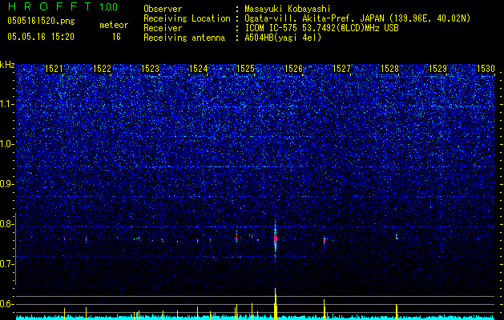
Task: Click the 0.9 kHz axis label
Action: (x=6, y=184)
